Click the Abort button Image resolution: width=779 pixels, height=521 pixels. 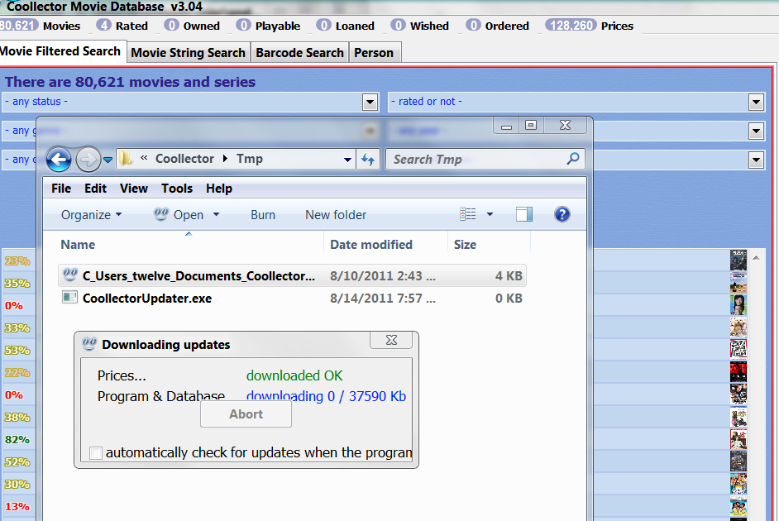click(x=246, y=414)
